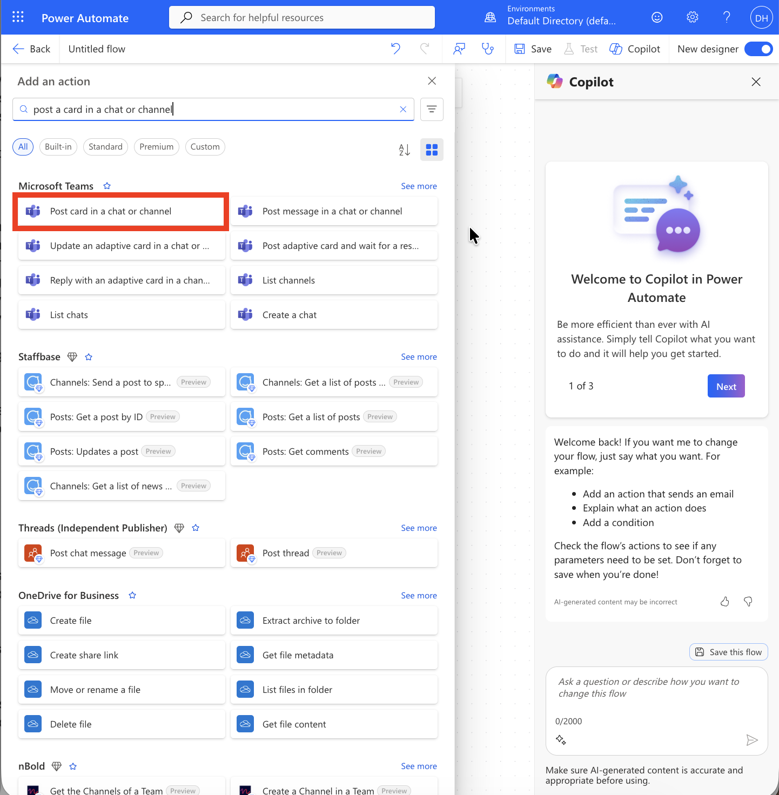Turn off the New designer toggle

pos(758,49)
